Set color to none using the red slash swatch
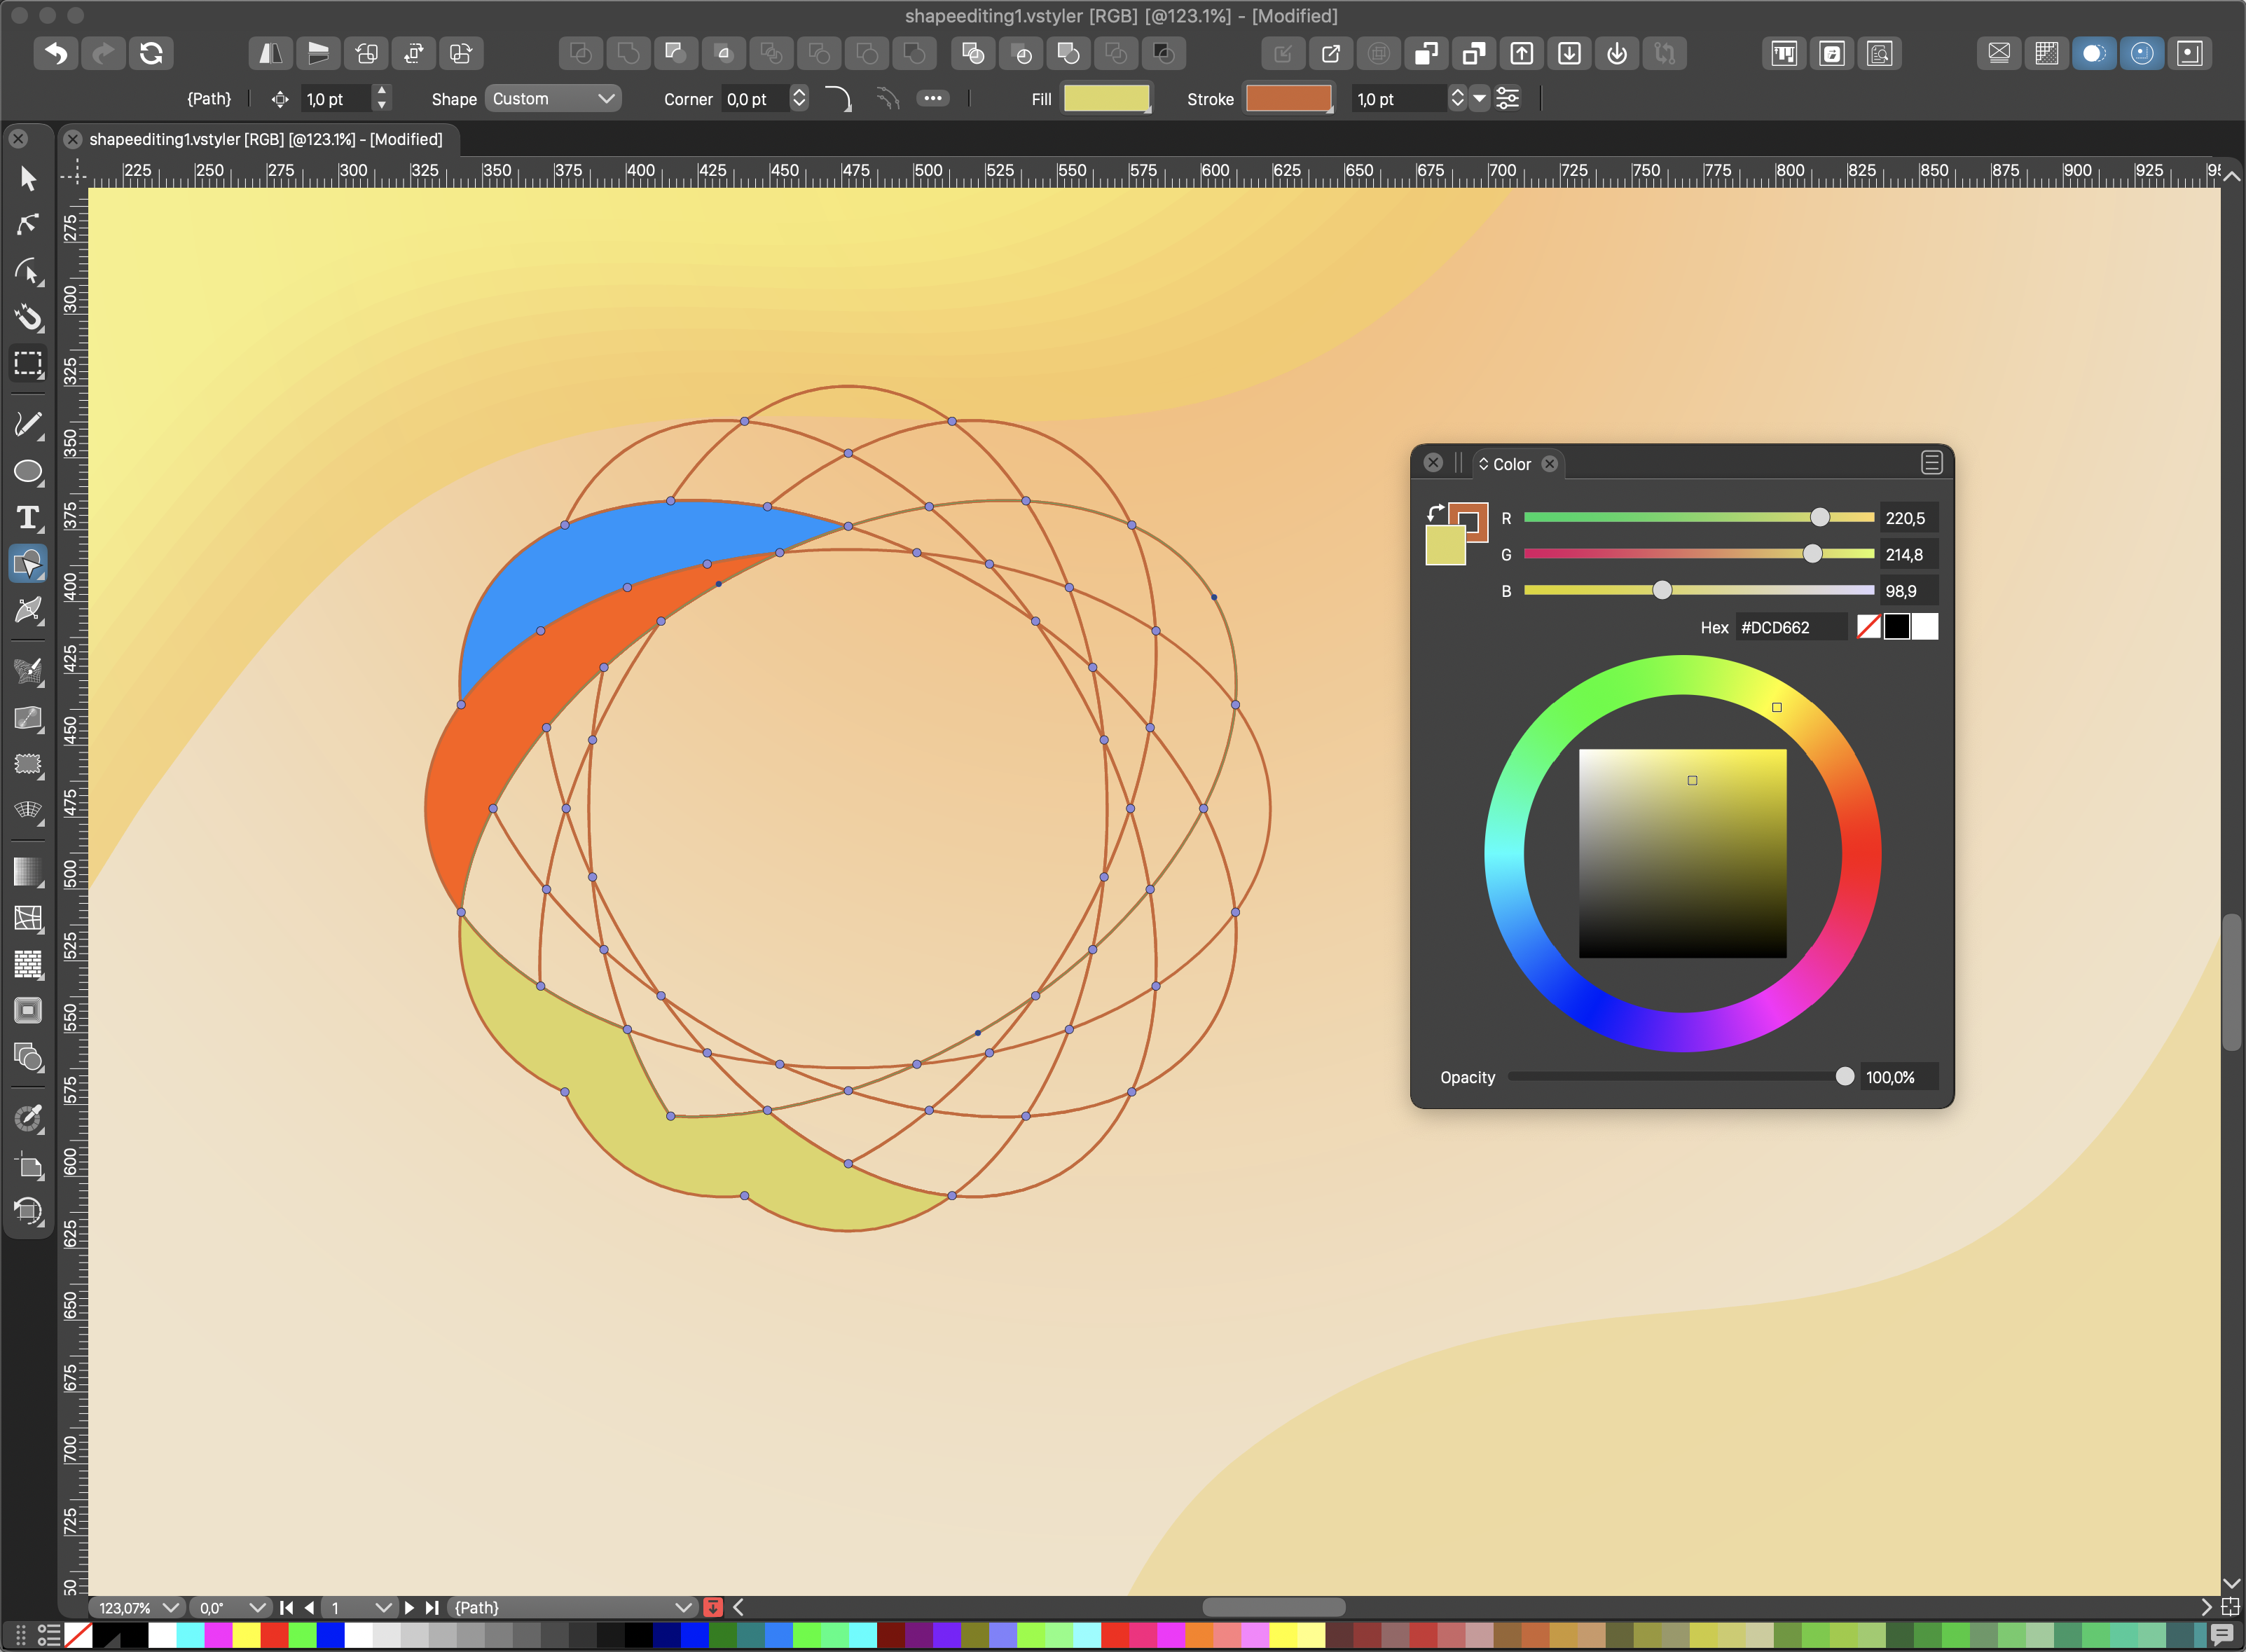 click(x=1868, y=627)
